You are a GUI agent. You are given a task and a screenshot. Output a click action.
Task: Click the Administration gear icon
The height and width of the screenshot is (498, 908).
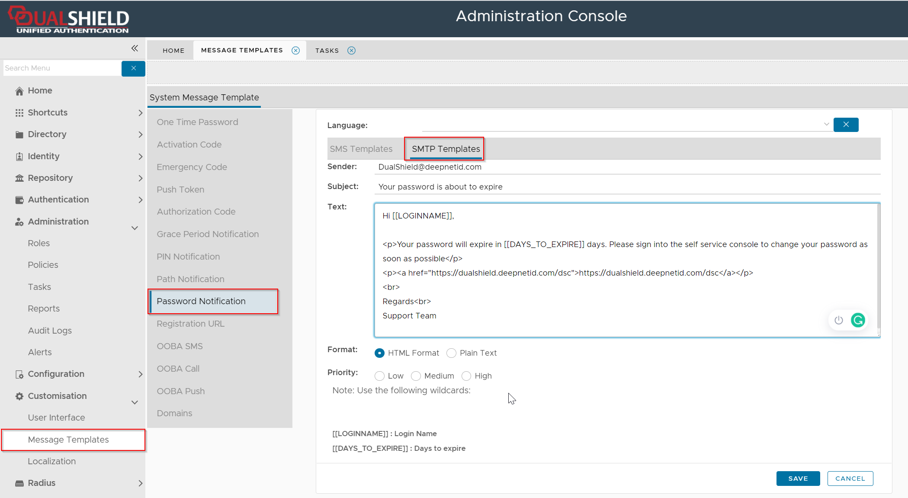coord(19,222)
